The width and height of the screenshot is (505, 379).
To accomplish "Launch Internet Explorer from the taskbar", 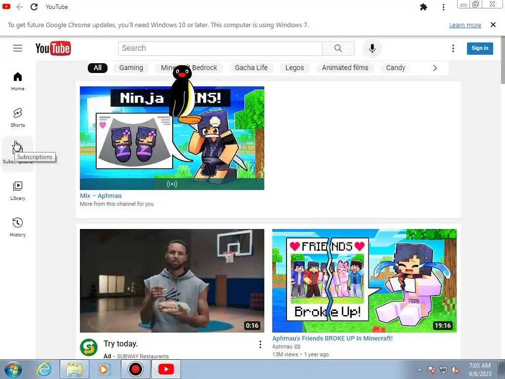I will (x=44, y=369).
